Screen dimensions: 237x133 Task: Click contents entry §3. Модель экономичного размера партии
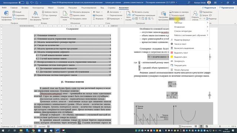(73, 42)
